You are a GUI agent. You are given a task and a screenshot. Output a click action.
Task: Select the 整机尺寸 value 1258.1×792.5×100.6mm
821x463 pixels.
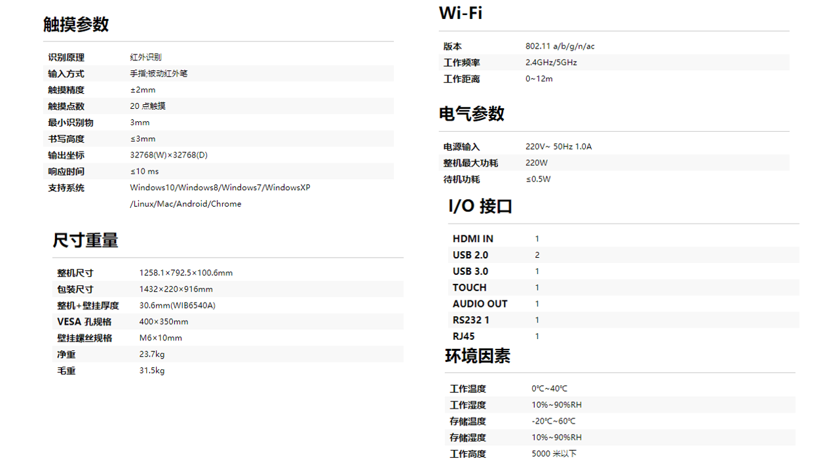185,273
